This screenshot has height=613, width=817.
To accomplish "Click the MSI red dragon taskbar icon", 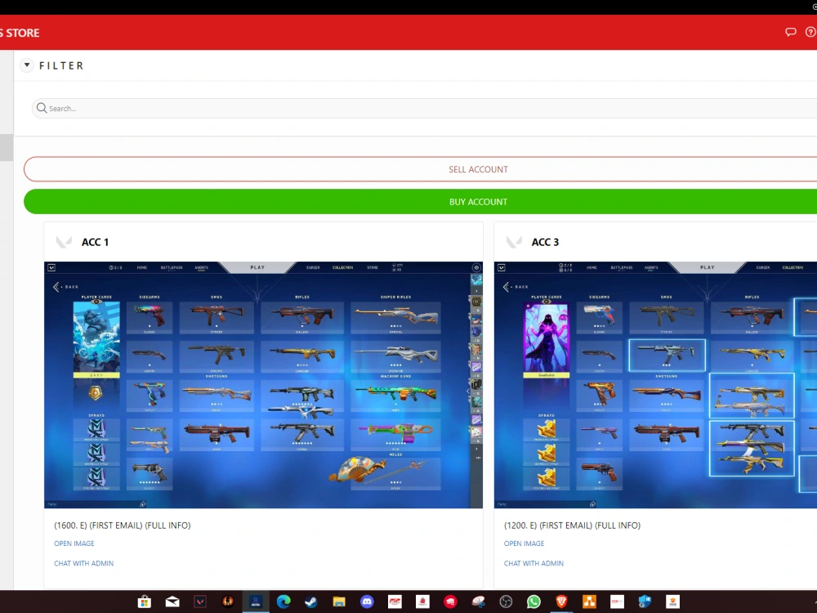I will click(x=450, y=602).
